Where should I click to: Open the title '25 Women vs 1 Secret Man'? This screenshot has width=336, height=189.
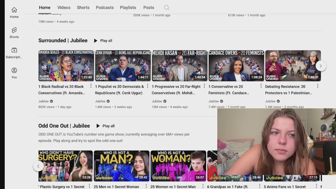click(173, 187)
